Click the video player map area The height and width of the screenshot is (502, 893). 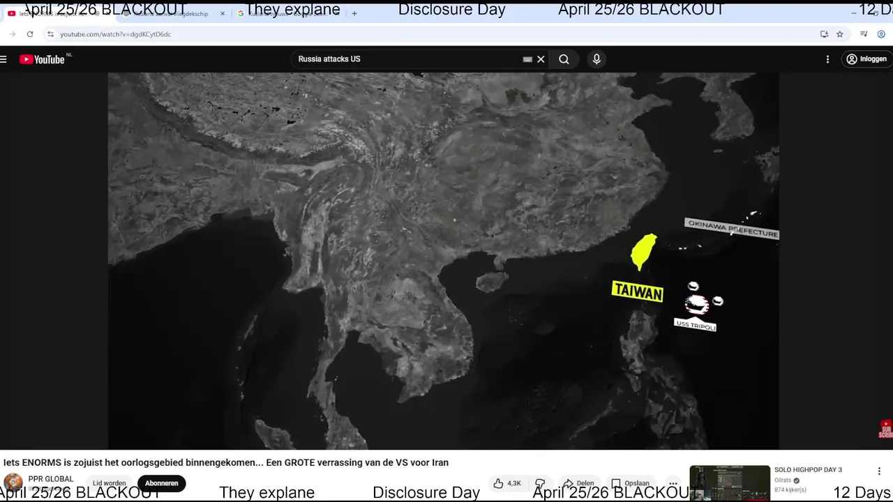pyautogui.click(x=443, y=261)
